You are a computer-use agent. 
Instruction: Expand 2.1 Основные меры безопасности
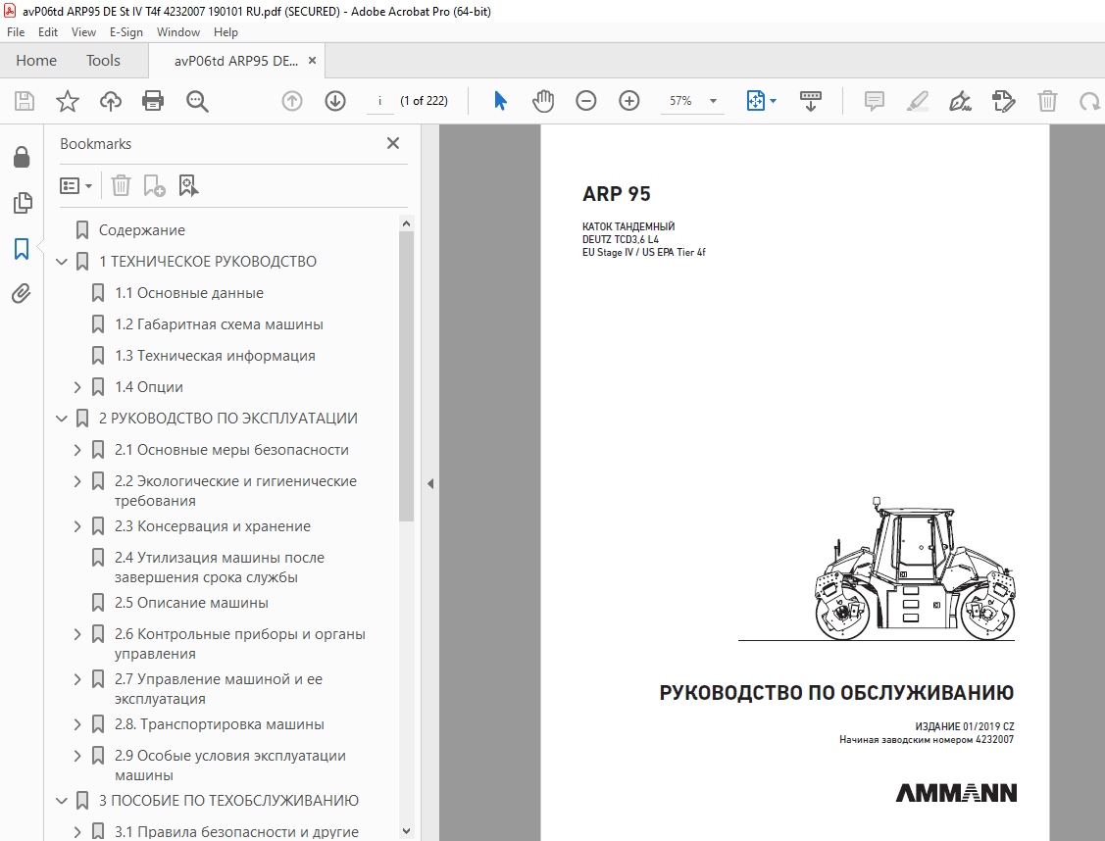[77, 450]
